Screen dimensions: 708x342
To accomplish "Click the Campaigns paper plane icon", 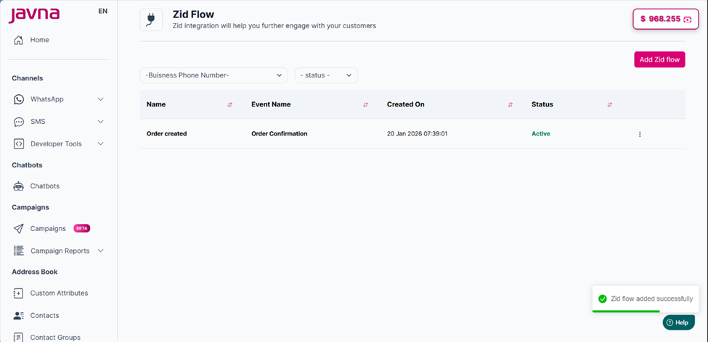I will point(19,229).
